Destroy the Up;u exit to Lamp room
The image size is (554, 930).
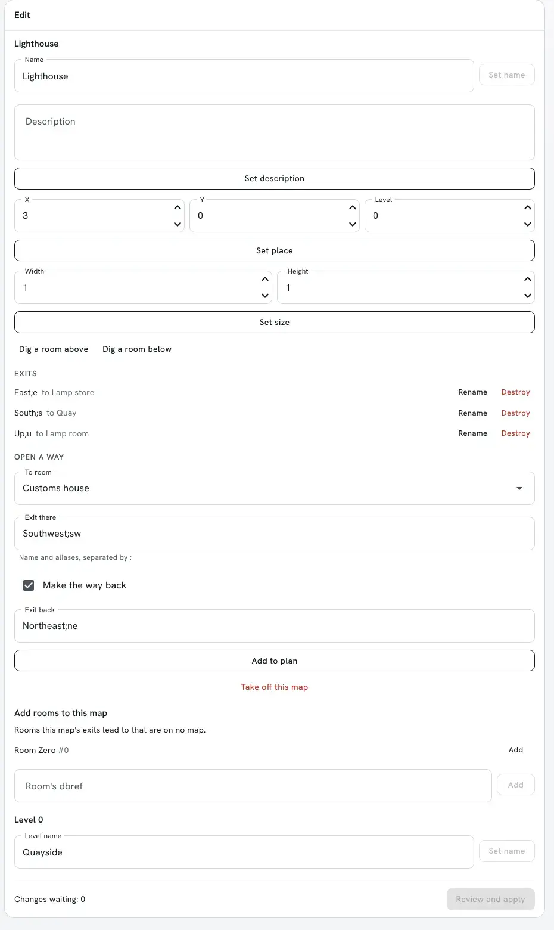point(516,433)
